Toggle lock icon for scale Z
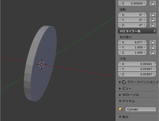 click(153, 53)
